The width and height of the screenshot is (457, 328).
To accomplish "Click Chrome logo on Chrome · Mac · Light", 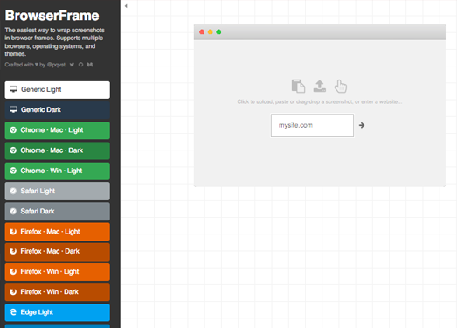I will 13,130.
